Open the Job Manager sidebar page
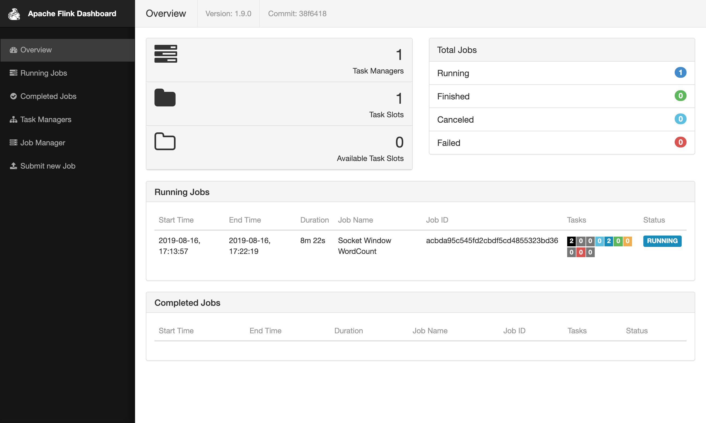 coord(68,143)
